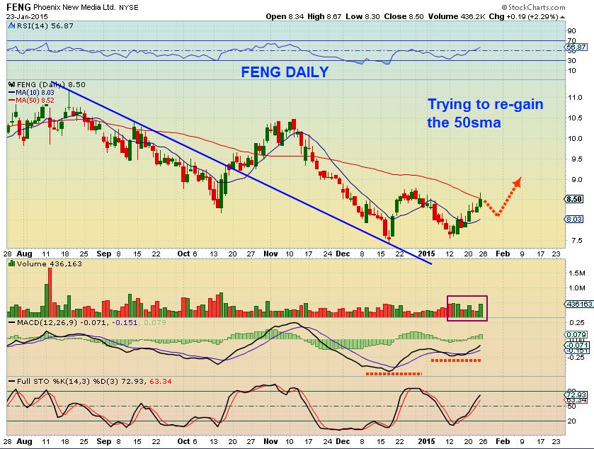Click the 1.0M volume axis label

[x=576, y=288]
